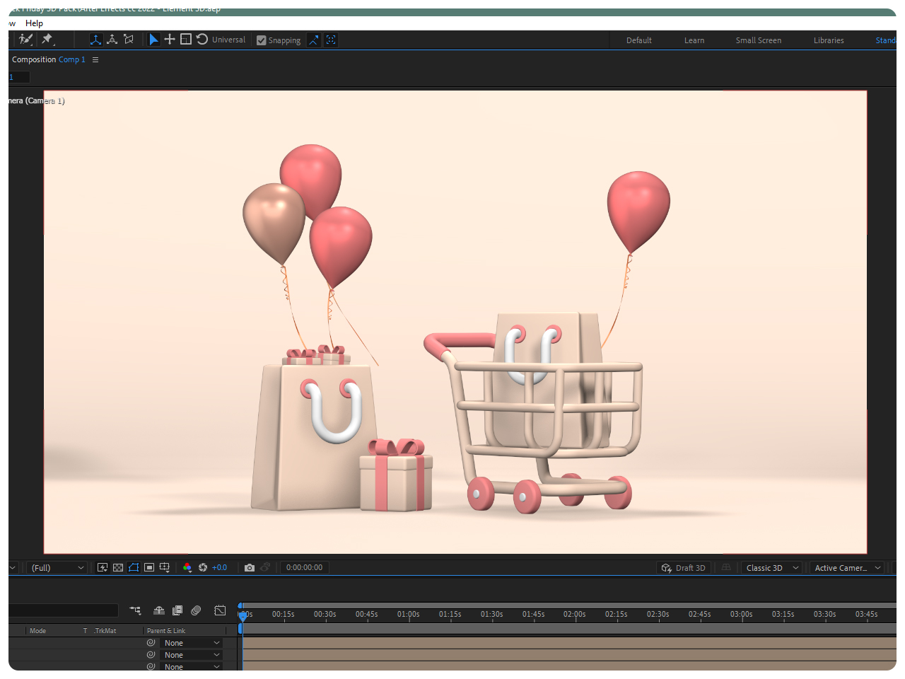The width and height of the screenshot is (905, 679).
Task: Select the Puppet Pin tool
Action: coord(47,40)
